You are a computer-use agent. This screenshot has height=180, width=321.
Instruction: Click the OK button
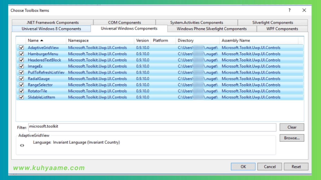[x=243, y=166]
